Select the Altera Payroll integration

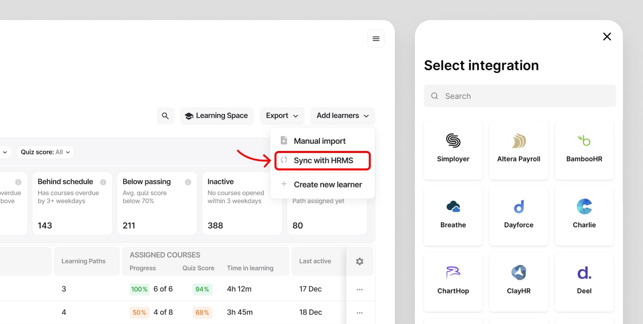[x=519, y=150]
